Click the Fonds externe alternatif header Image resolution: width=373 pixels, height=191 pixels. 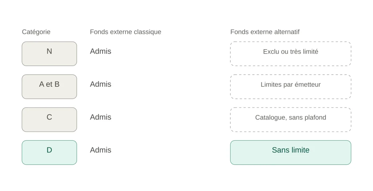point(265,32)
